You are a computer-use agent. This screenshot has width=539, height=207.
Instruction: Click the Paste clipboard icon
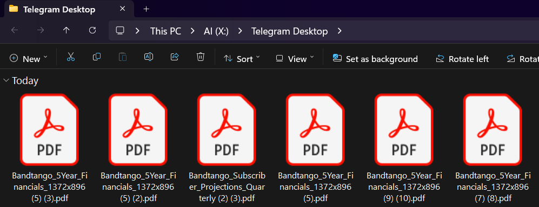click(x=123, y=57)
